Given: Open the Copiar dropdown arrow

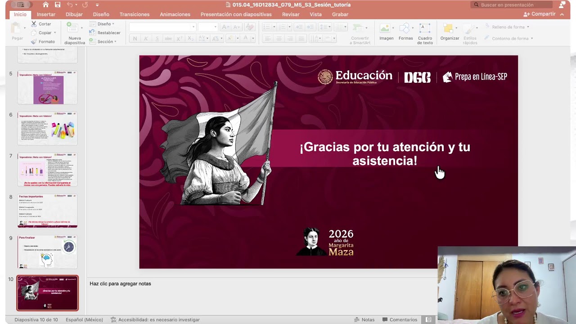Looking at the screenshot, I should [x=55, y=33].
